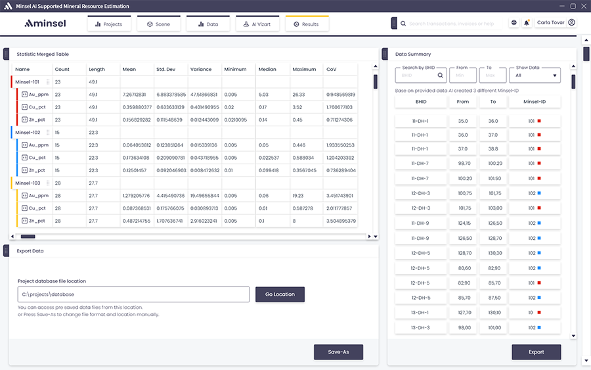Switch to the AI Vizart tab

(x=257, y=24)
